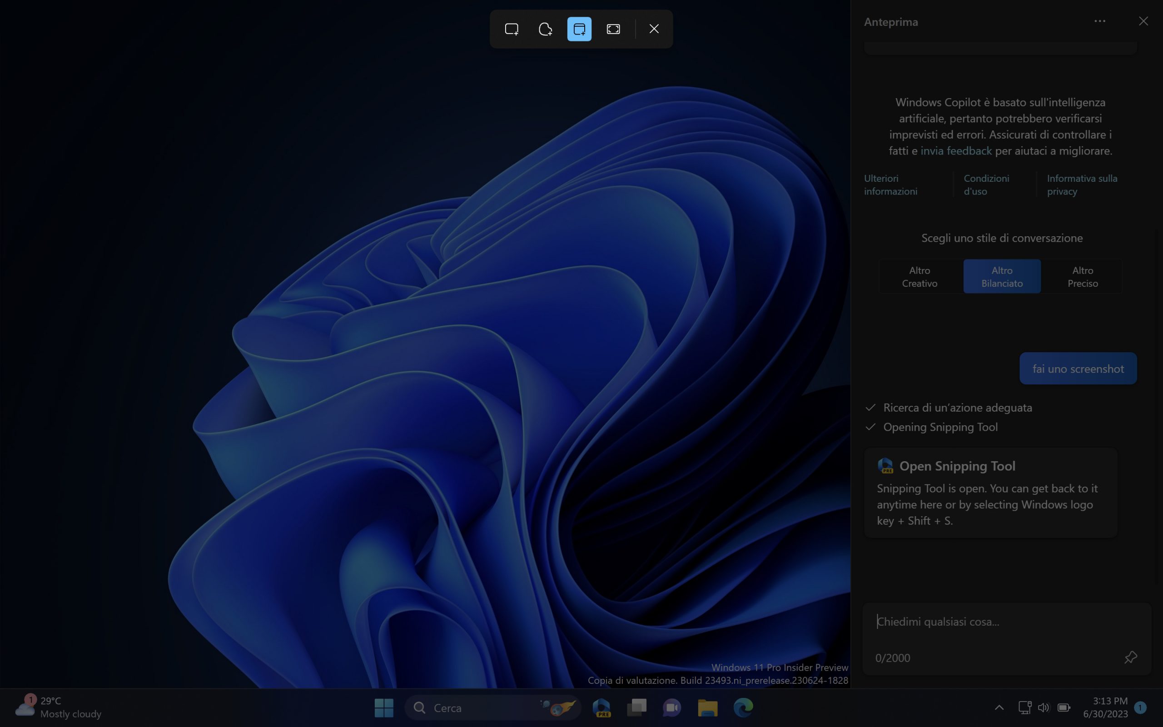Open the Windows Start menu
This screenshot has width=1163, height=727.
click(x=383, y=708)
